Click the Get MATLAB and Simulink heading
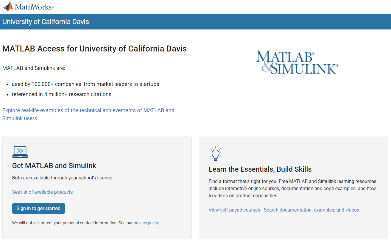Viewport: 391px width, 241px height. [54, 165]
